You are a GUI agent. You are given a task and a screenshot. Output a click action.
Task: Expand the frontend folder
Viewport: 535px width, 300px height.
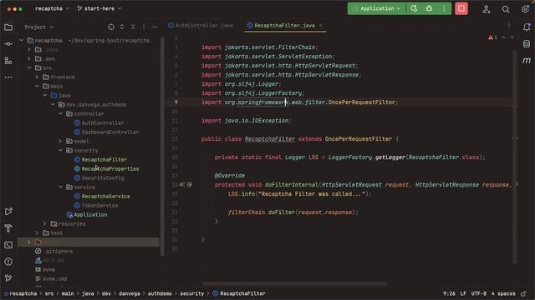pyautogui.click(x=37, y=77)
